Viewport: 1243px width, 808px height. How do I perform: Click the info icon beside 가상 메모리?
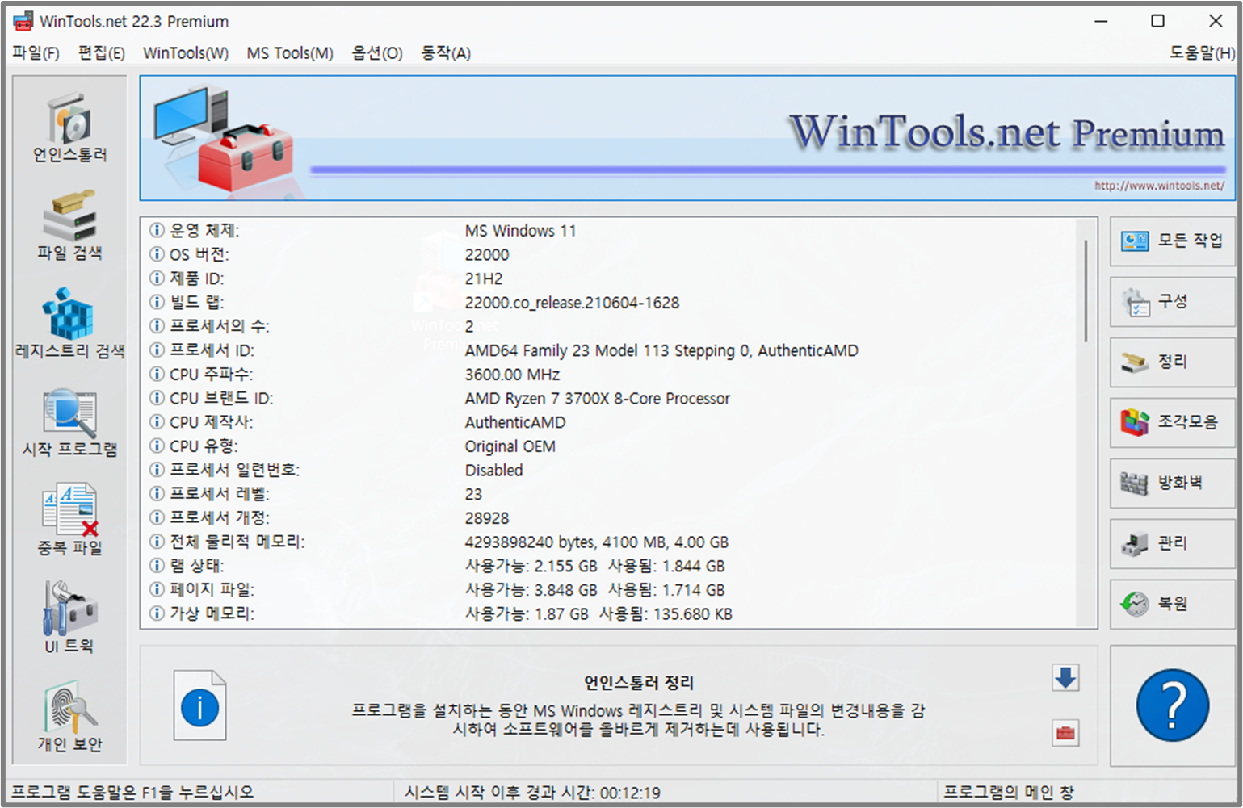point(157,614)
